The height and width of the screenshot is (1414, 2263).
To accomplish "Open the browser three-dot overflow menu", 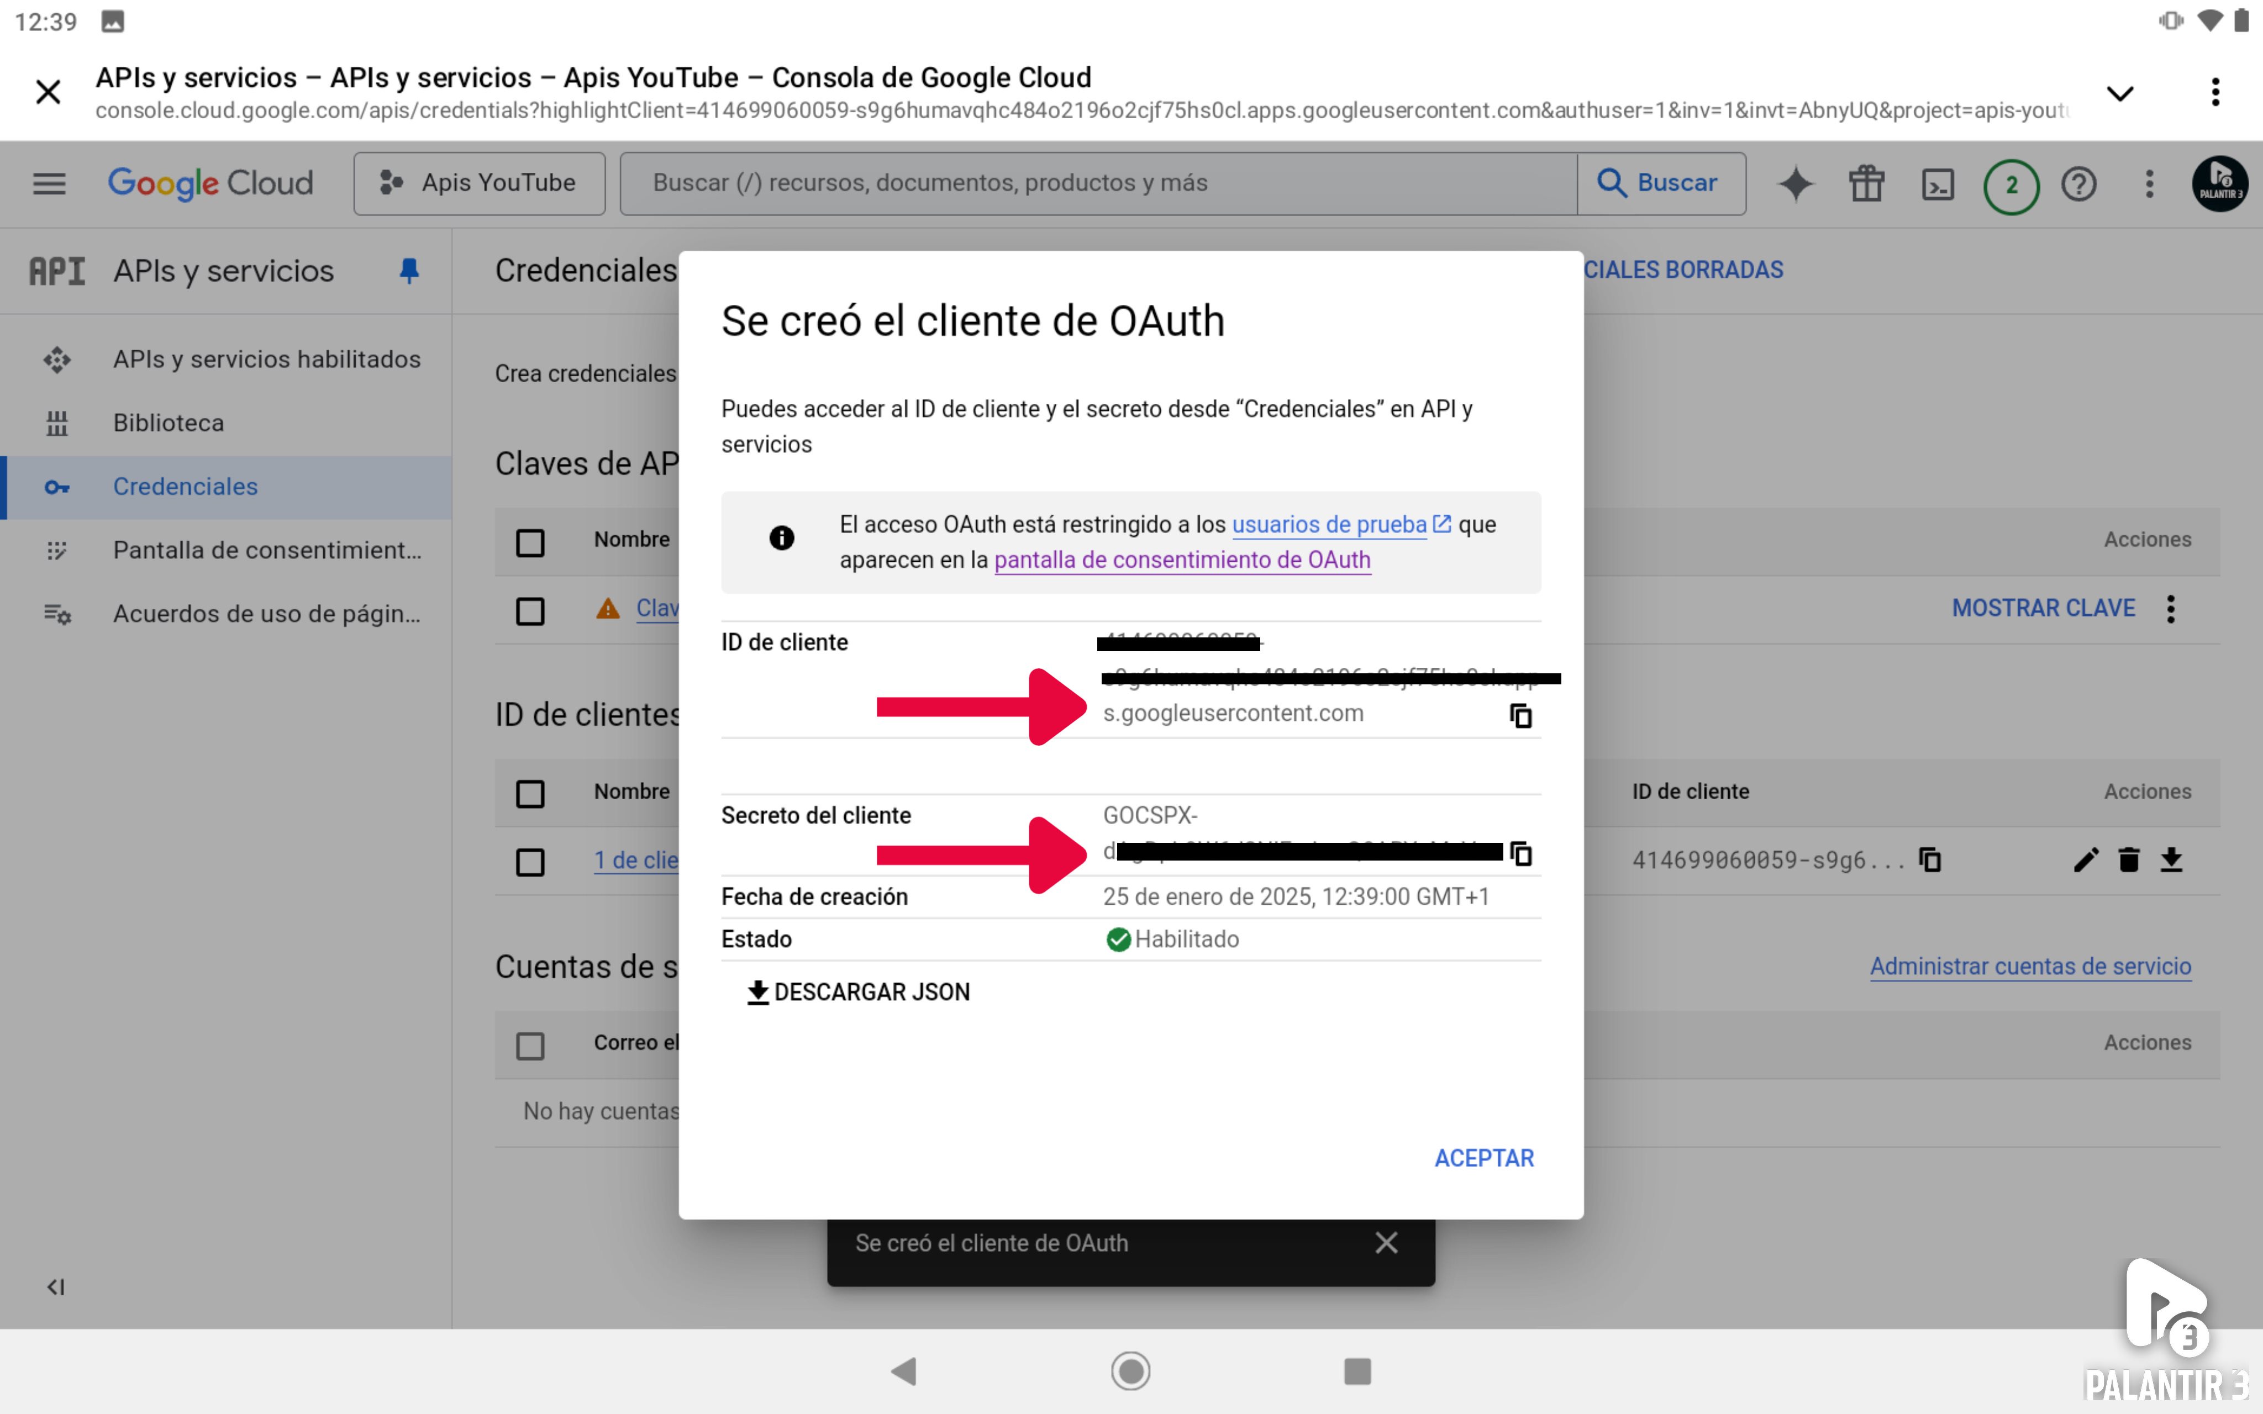I will [2215, 92].
